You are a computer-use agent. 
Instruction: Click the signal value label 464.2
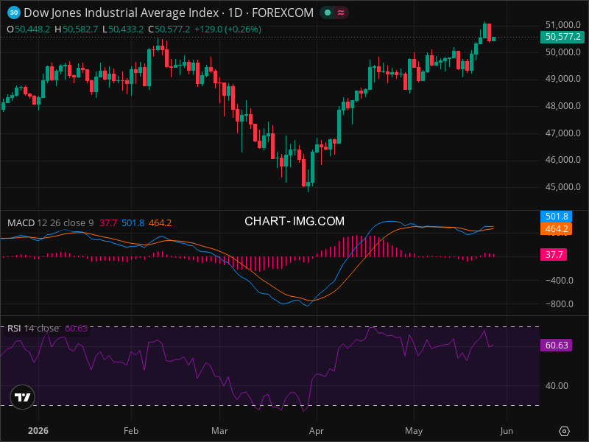557,228
